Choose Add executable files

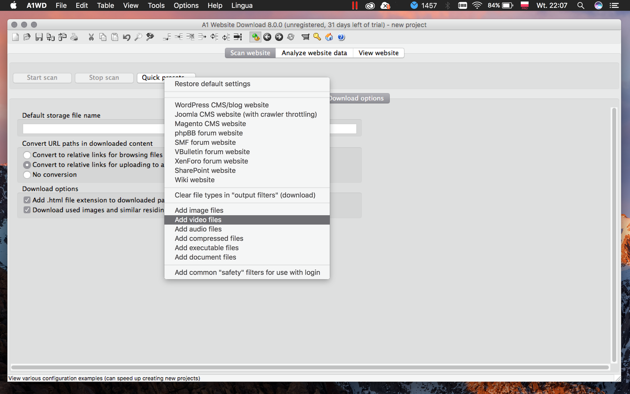point(247,248)
